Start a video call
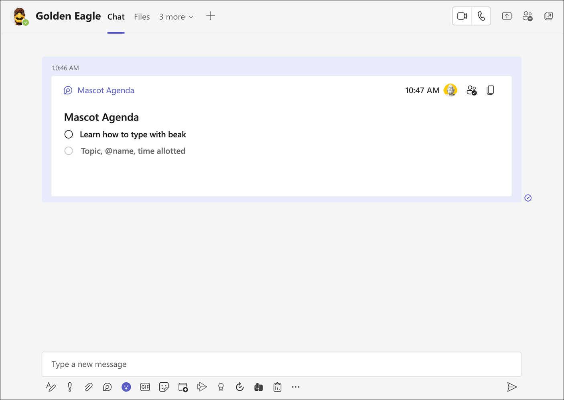The height and width of the screenshot is (400, 564). (x=462, y=16)
